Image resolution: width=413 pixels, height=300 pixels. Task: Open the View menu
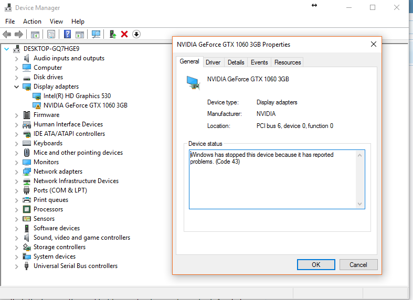[56, 22]
